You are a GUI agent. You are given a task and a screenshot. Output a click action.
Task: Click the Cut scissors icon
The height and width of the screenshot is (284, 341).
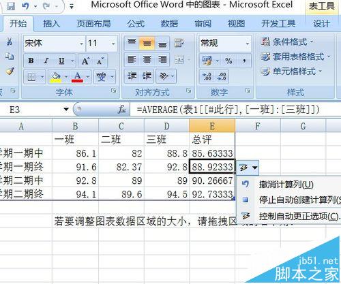(x=10, y=42)
